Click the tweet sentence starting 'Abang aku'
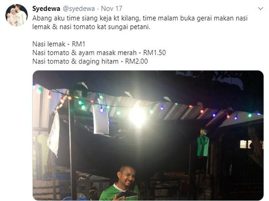This screenshot has width=269, height=201. pos(140,23)
